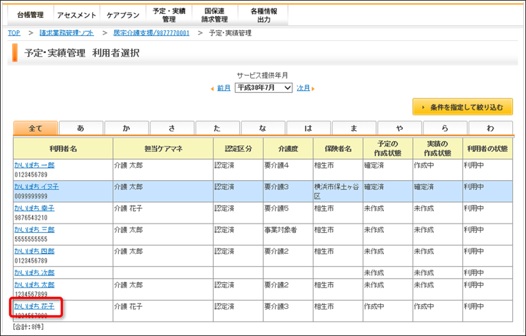The width and height of the screenshot is (526, 336).
Task: Select the な kana tab
Action: pyautogui.click(x=263, y=128)
